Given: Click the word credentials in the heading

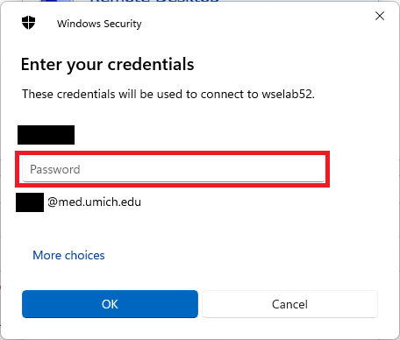Looking at the screenshot, I should 151,64.
